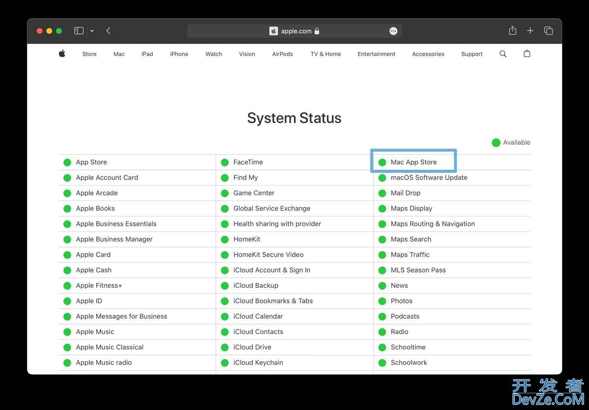Click HomeKit Secure Video text
This screenshot has height=410, width=589.
point(268,254)
